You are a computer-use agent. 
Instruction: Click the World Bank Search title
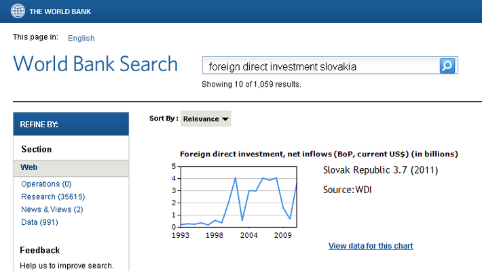[96, 64]
